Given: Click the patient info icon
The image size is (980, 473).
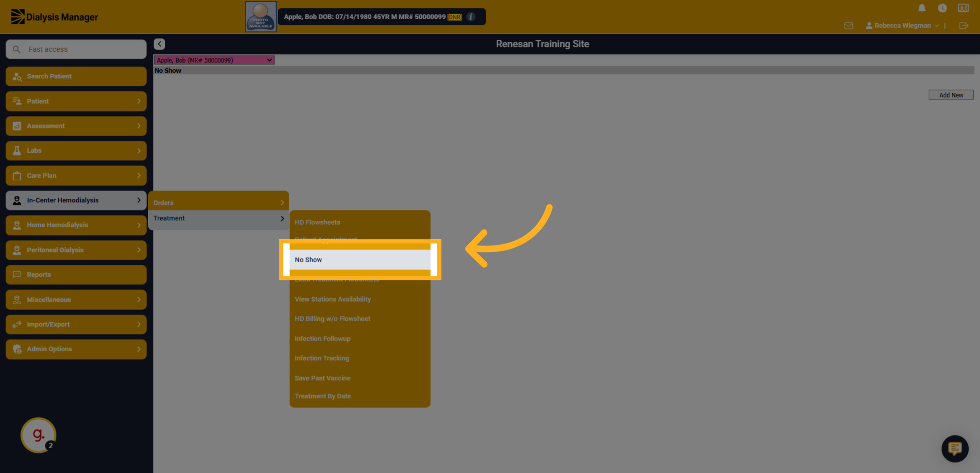Looking at the screenshot, I should (x=471, y=17).
